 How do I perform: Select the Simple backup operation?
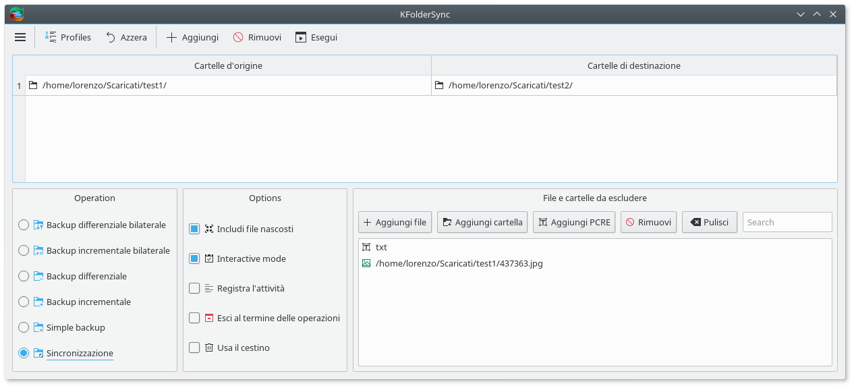point(24,327)
